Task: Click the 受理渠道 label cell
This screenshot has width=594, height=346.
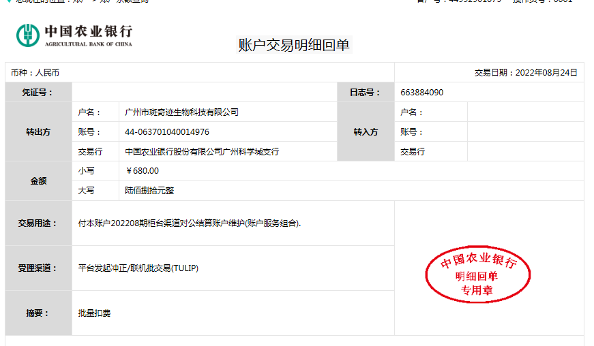Action: click(38, 268)
